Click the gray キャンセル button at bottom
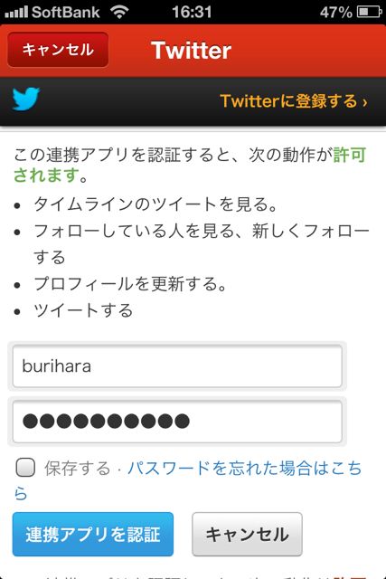This screenshot has height=579, width=386. [x=247, y=534]
